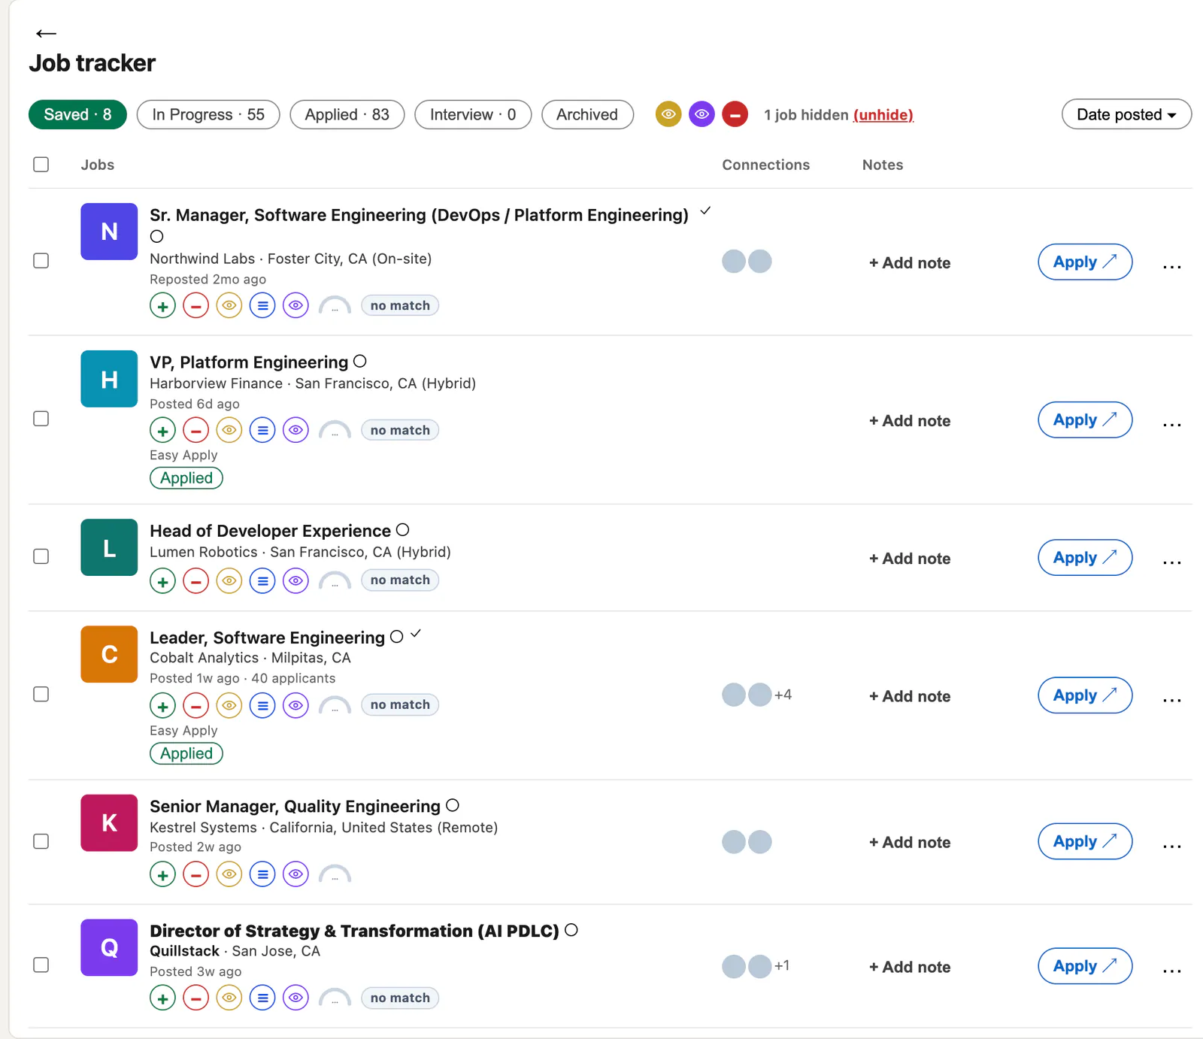Click green plus icon for Lumen Robotics job

pos(162,581)
